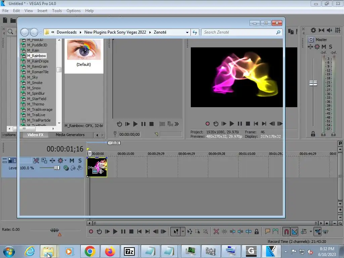Viewport: 344px width, 258px height.
Task: Play the video in the preview window transport
Action: [231, 124]
